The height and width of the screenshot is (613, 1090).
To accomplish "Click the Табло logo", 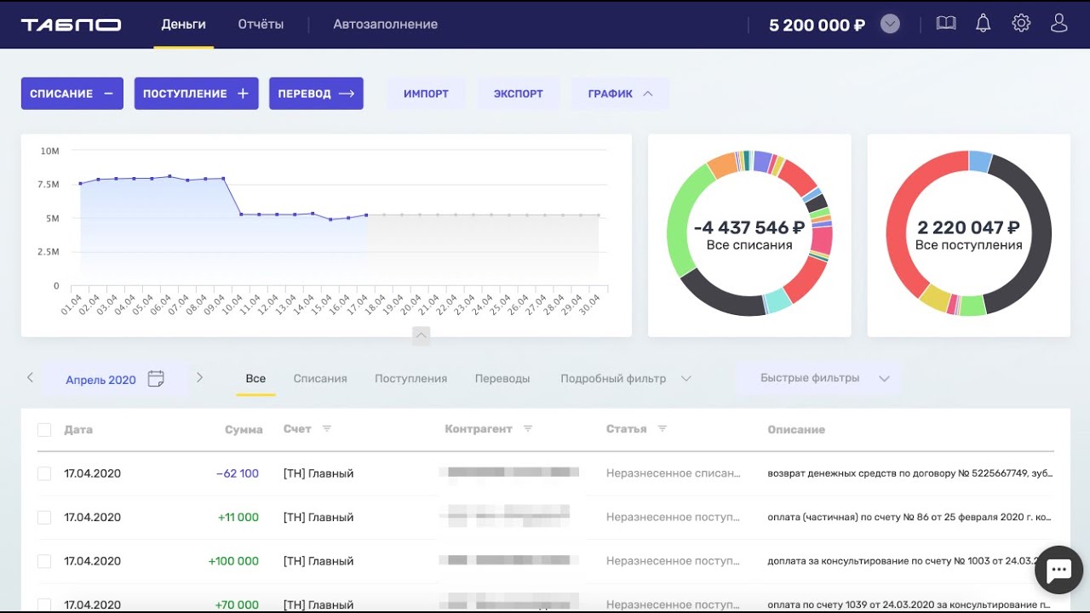I will (71, 25).
